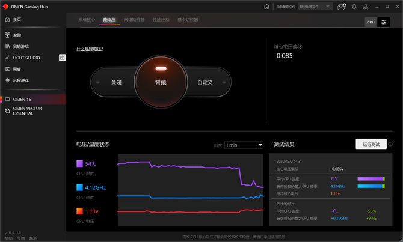Click the -5.3% improvement percentage

click(x=371, y=211)
